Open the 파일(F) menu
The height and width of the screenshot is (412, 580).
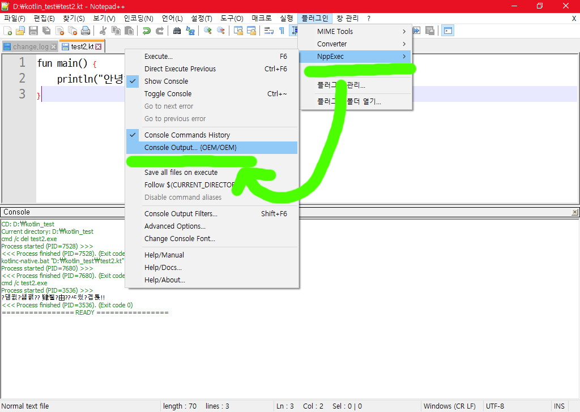click(x=15, y=18)
